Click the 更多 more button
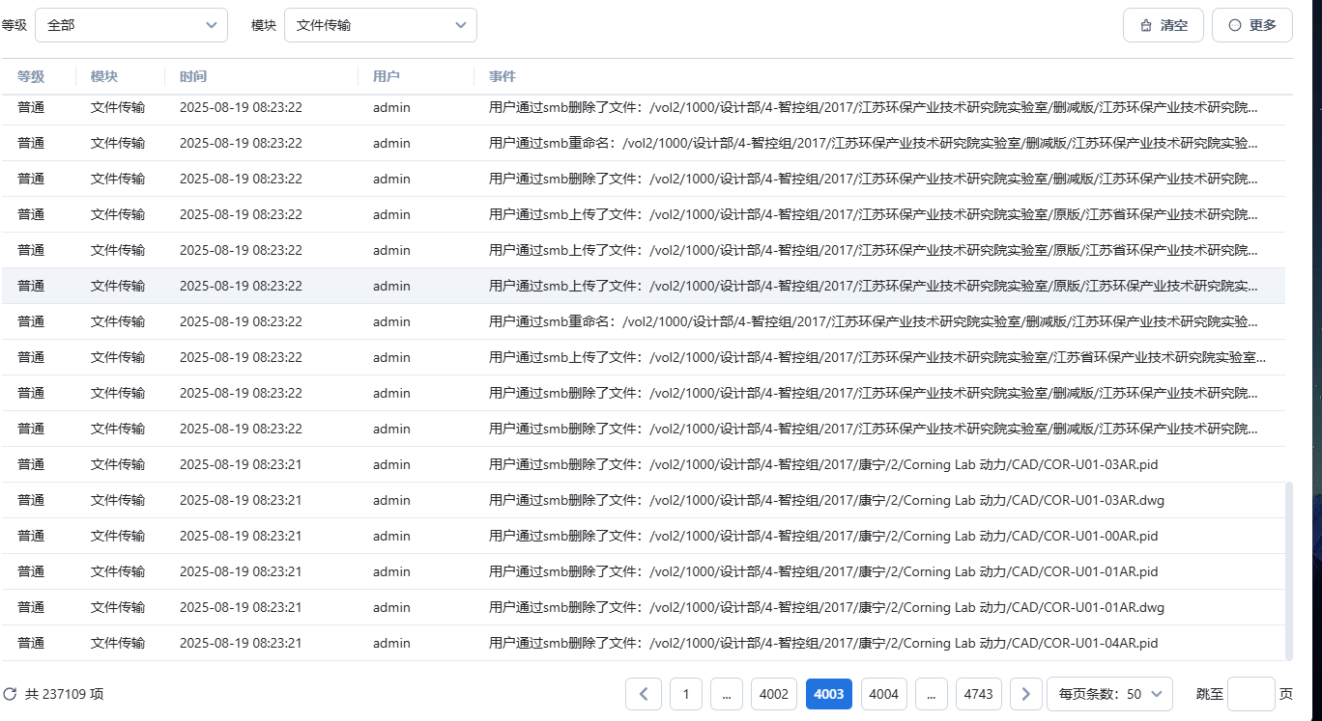This screenshot has width=1322, height=721. click(1251, 25)
